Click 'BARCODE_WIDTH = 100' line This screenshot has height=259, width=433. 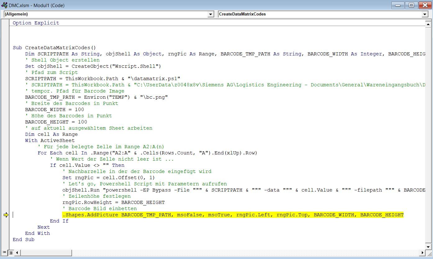(x=55, y=110)
